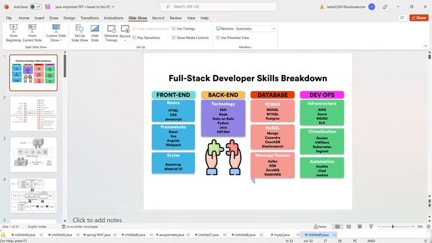Select slide 2 thumbnail
The image size is (432, 243).
(33, 113)
